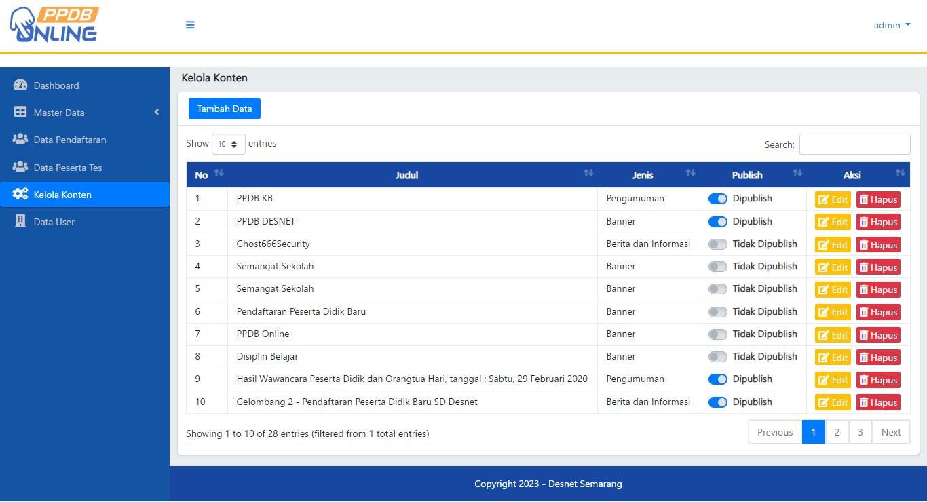Click the Dashboard gauge icon in sidebar
The width and height of the screenshot is (927, 502).
click(x=20, y=85)
